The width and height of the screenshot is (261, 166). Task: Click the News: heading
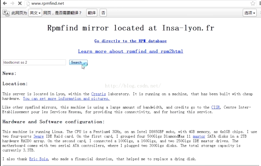click(10, 74)
